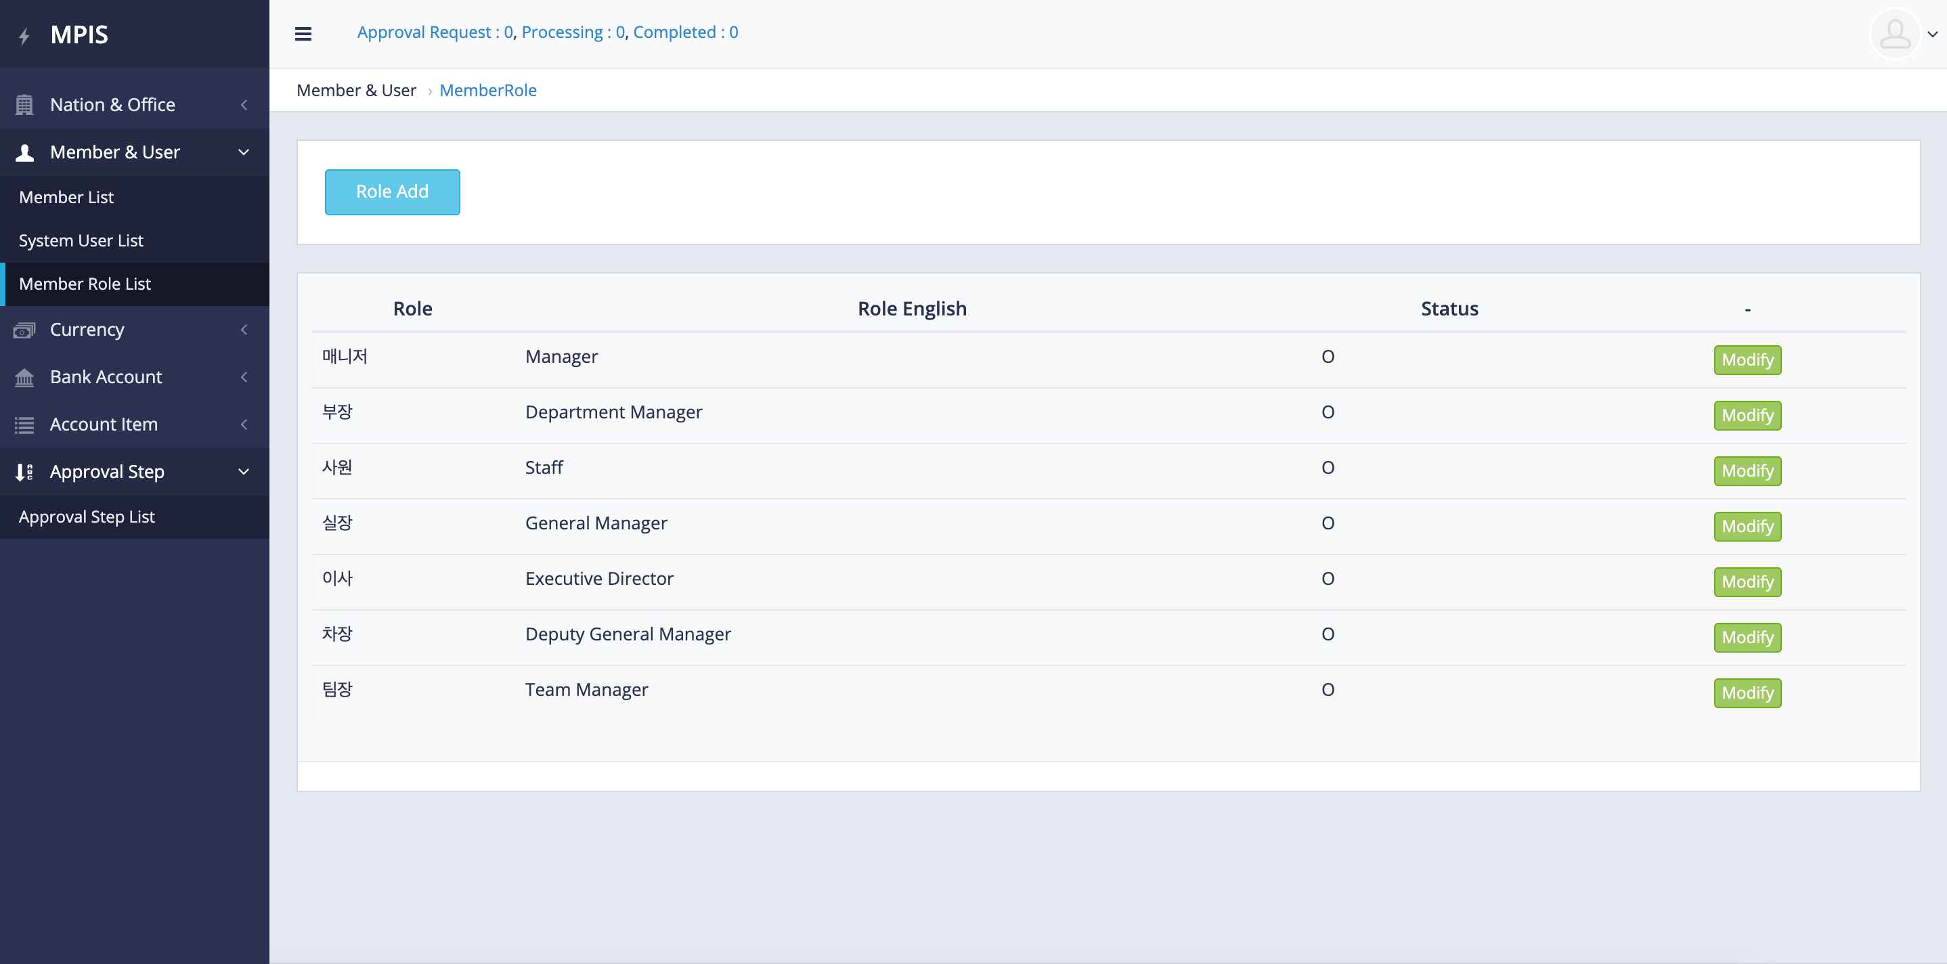The width and height of the screenshot is (1947, 964).
Task: Click the Bank Account bank icon
Action: [x=24, y=376]
